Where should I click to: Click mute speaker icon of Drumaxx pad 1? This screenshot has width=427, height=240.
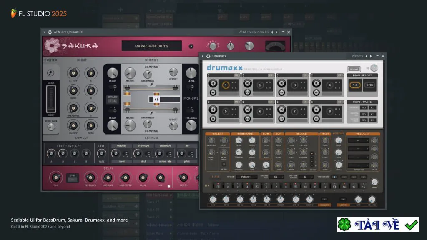[213, 83]
